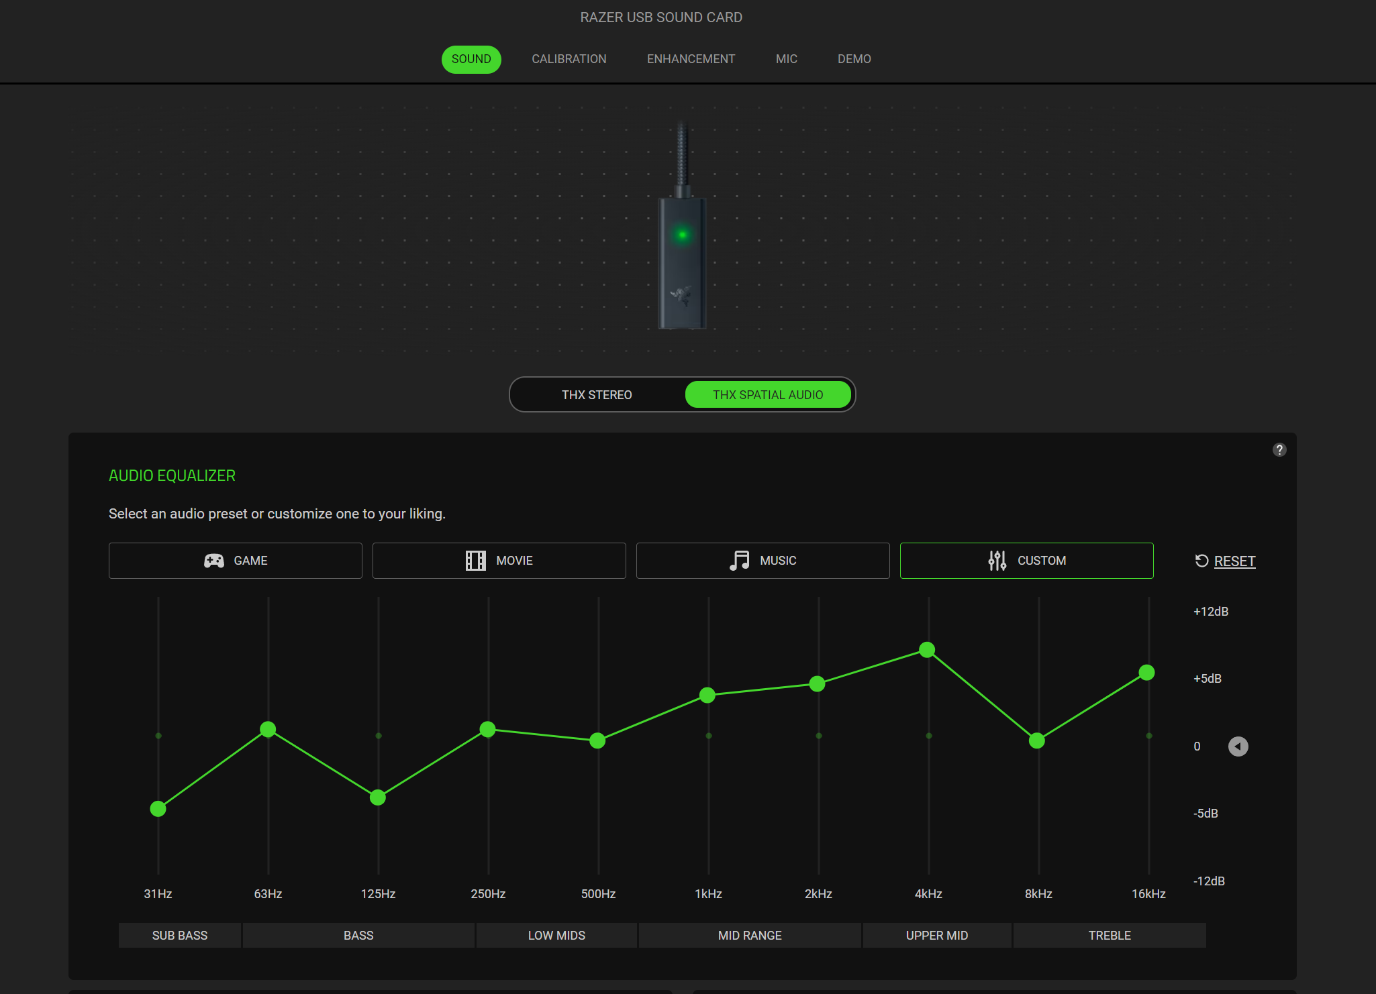The image size is (1376, 994).
Task: Click the 2kHz equalizer slider handle
Action: (x=817, y=683)
